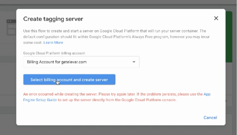Open the billing account dropdown
This screenshot has height=135, width=237.
point(81,62)
